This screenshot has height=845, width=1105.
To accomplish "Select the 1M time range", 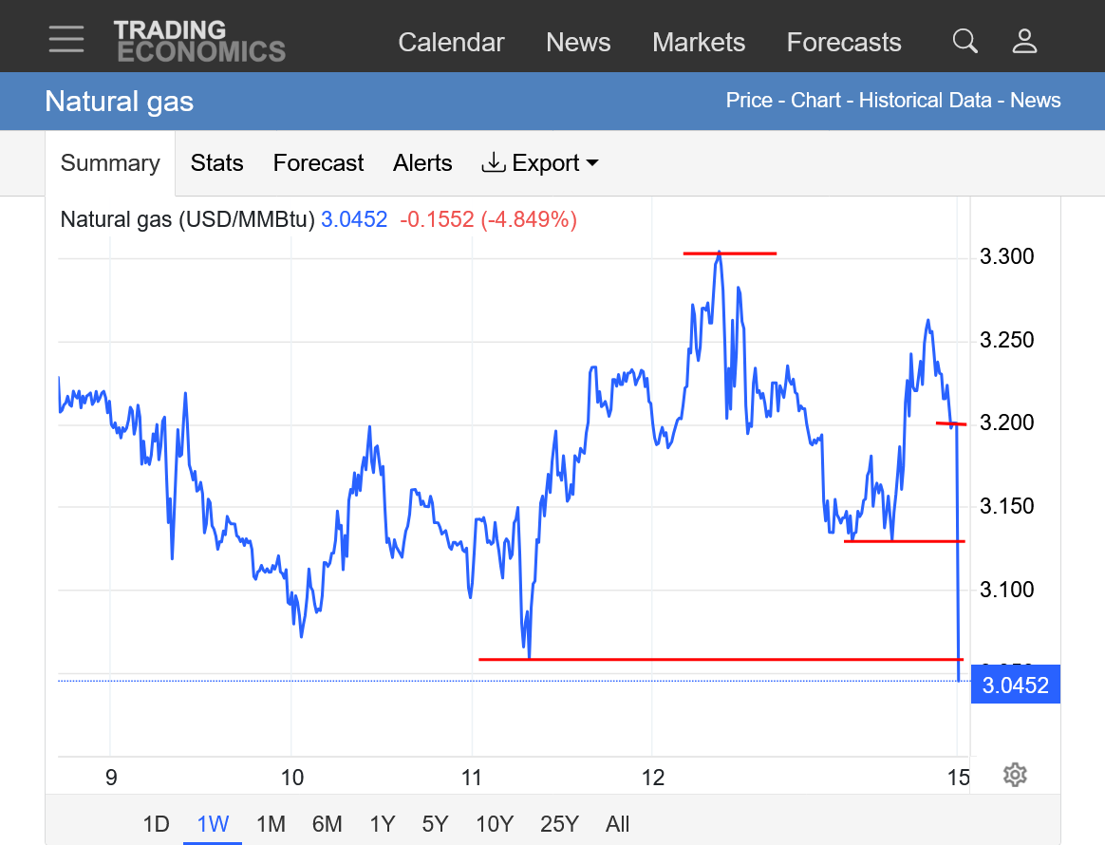I will click(271, 823).
